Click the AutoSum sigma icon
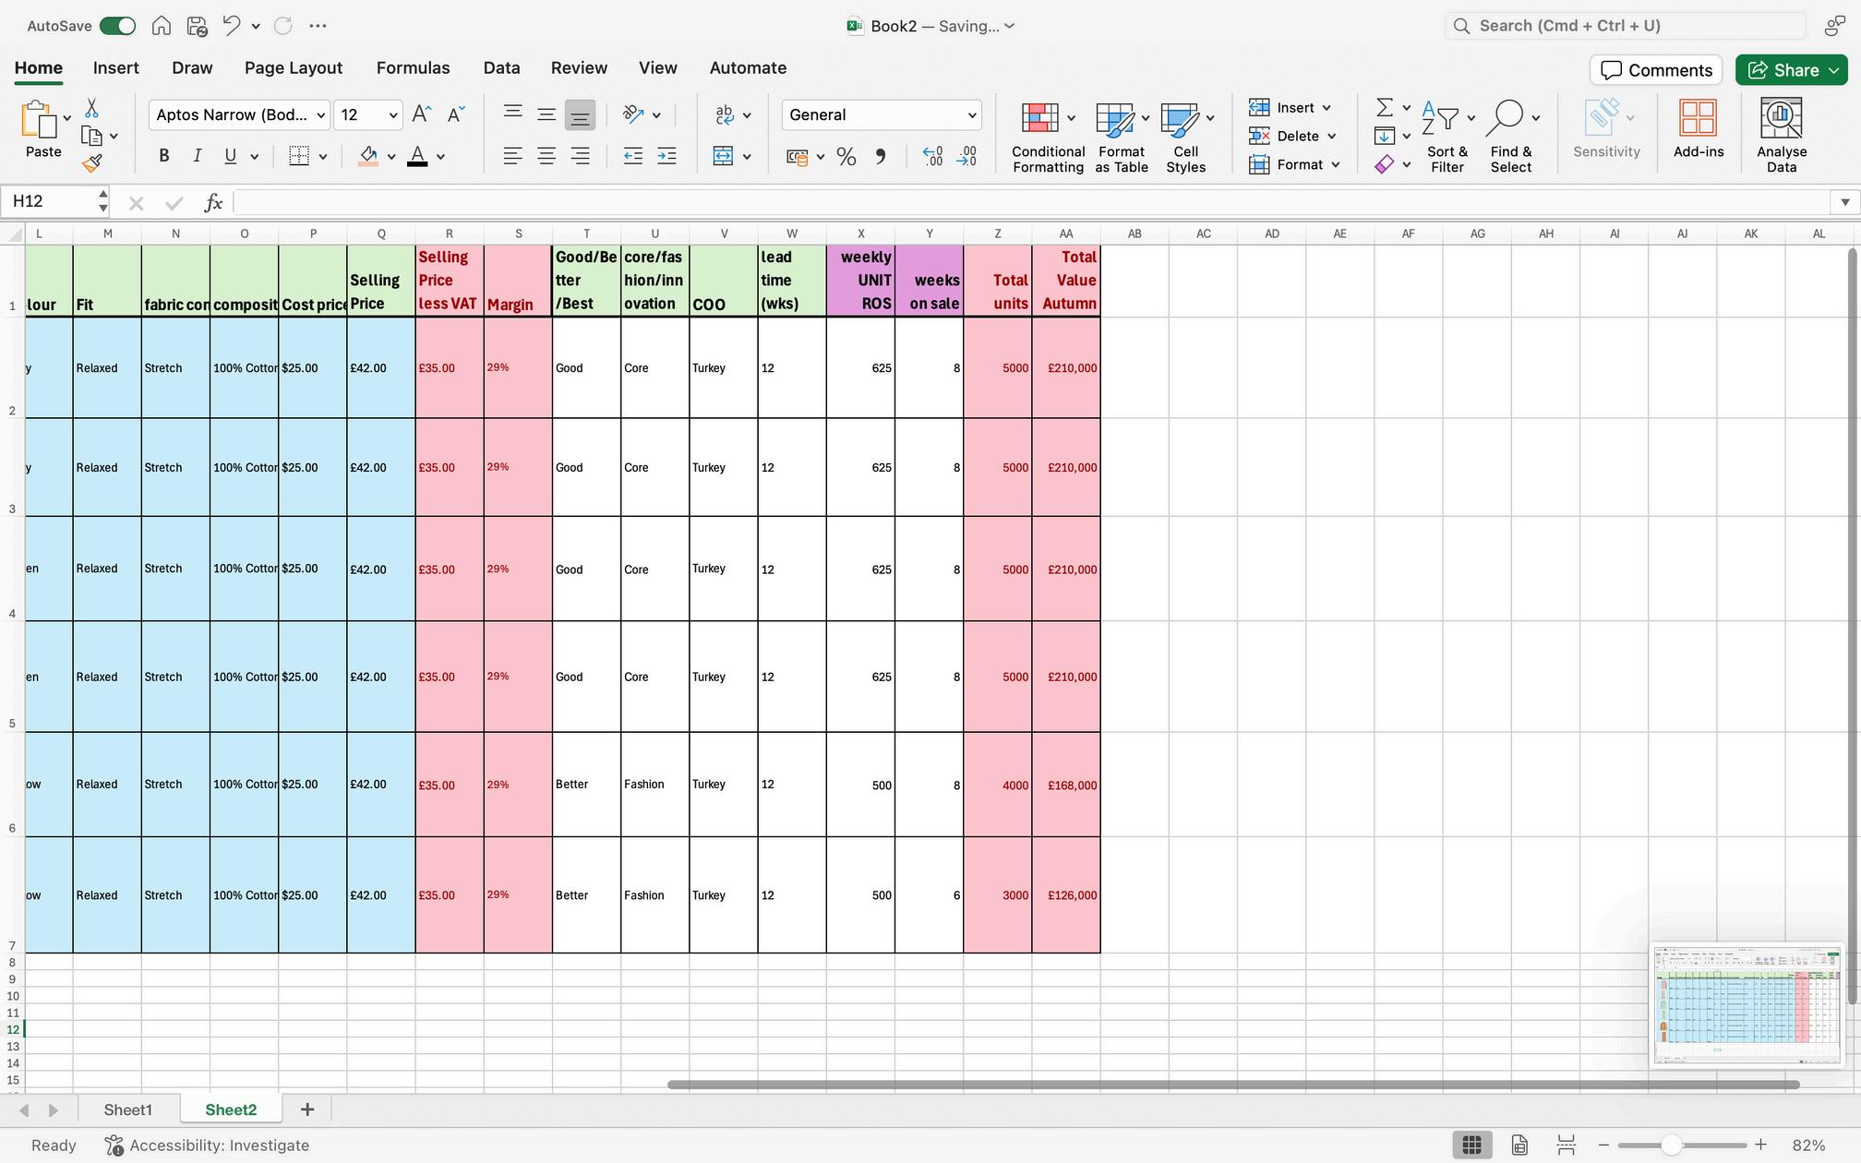Screen dimensions: 1861x1163 point(1384,108)
